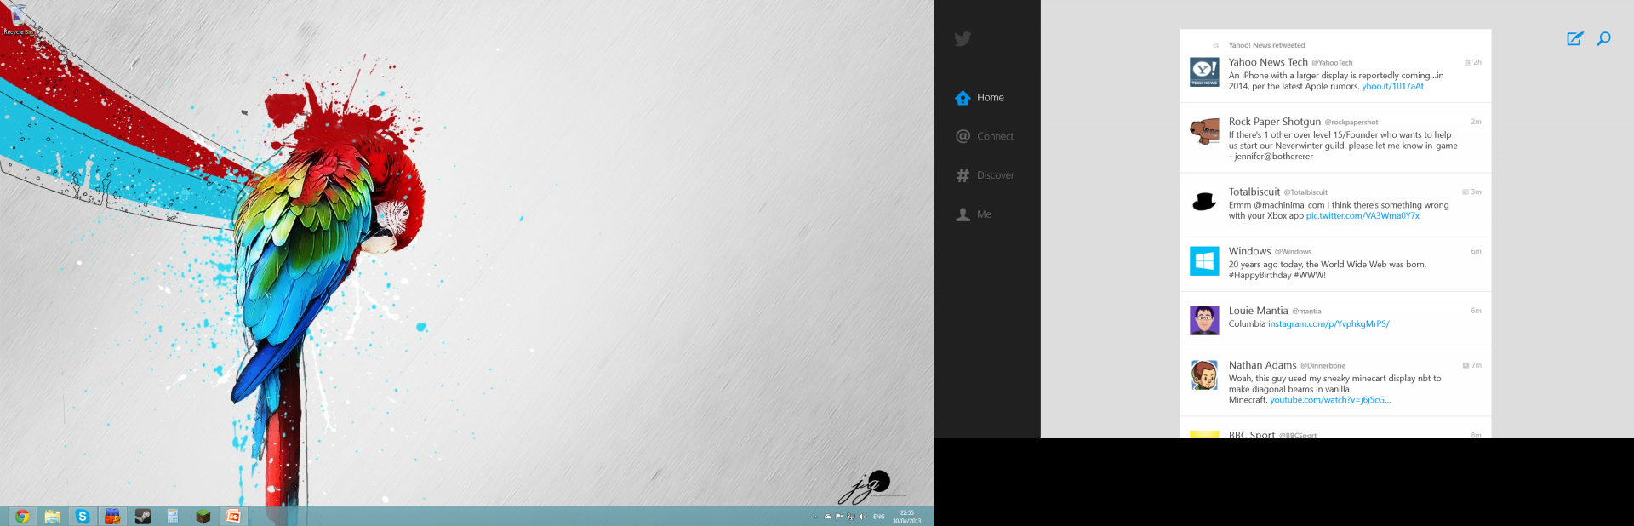Open Recycle Bin on the desktop

coord(17,20)
